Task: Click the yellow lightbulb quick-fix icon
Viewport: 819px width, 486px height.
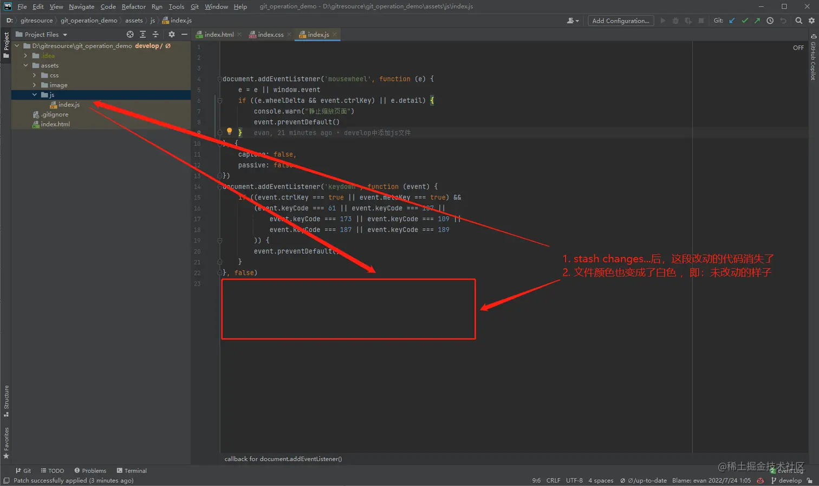Action: (x=229, y=132)
